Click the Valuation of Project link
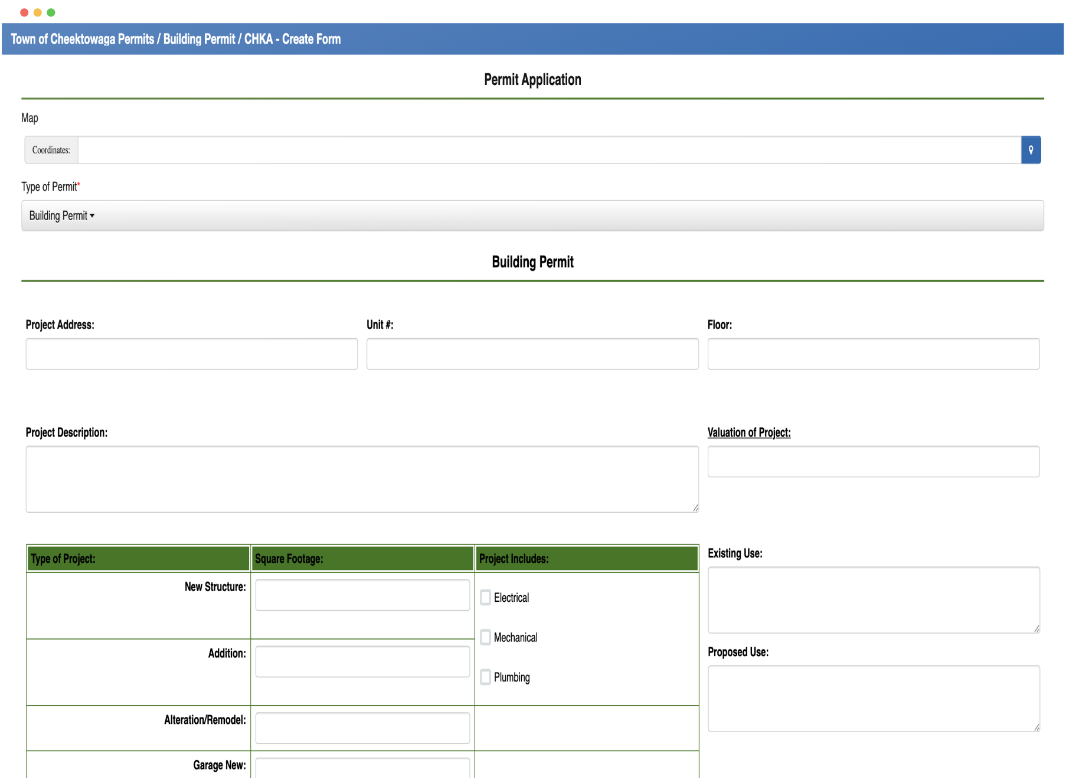 [750, 432]
